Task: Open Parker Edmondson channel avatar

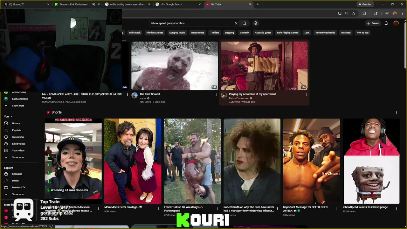Action: coord(224,95)
